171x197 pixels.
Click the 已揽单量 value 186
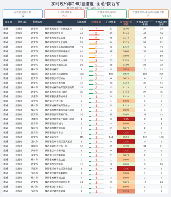pyautogui.click(x=111, y=74)
